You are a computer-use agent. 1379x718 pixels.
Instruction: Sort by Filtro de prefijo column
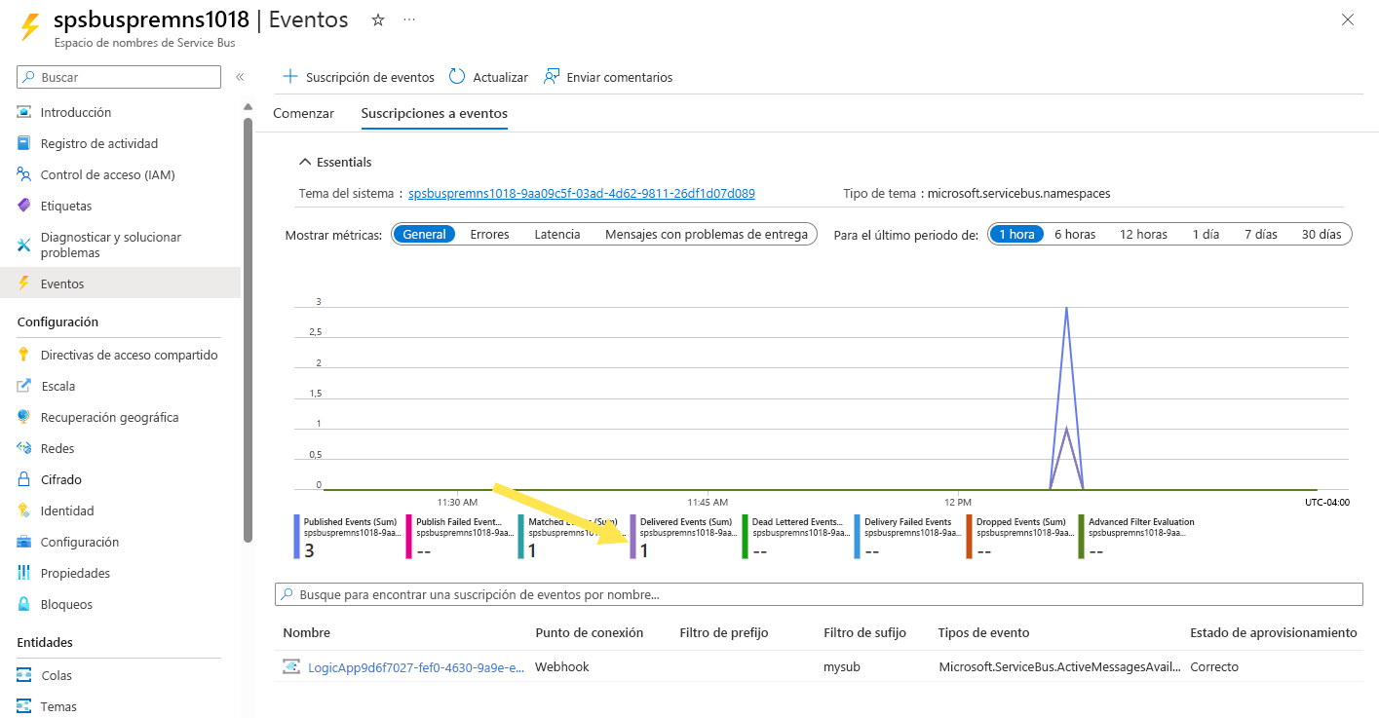[x=724, y=632]
